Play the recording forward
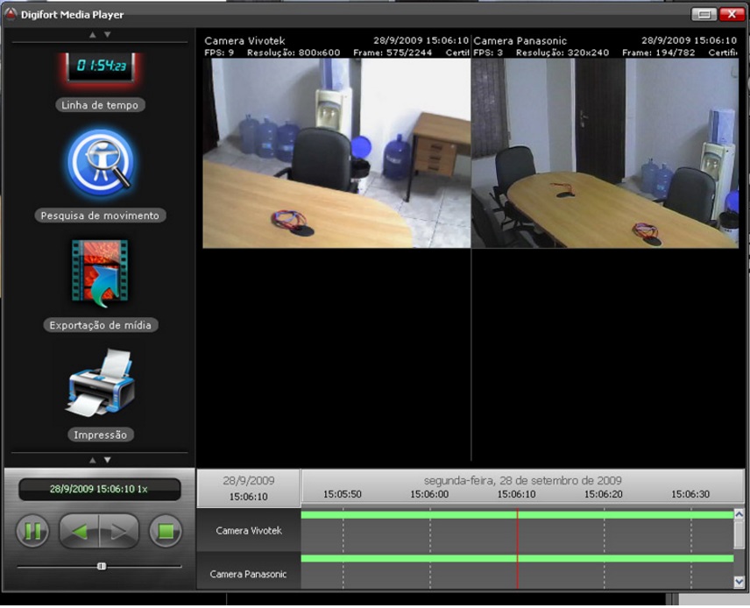 (120, 531)
